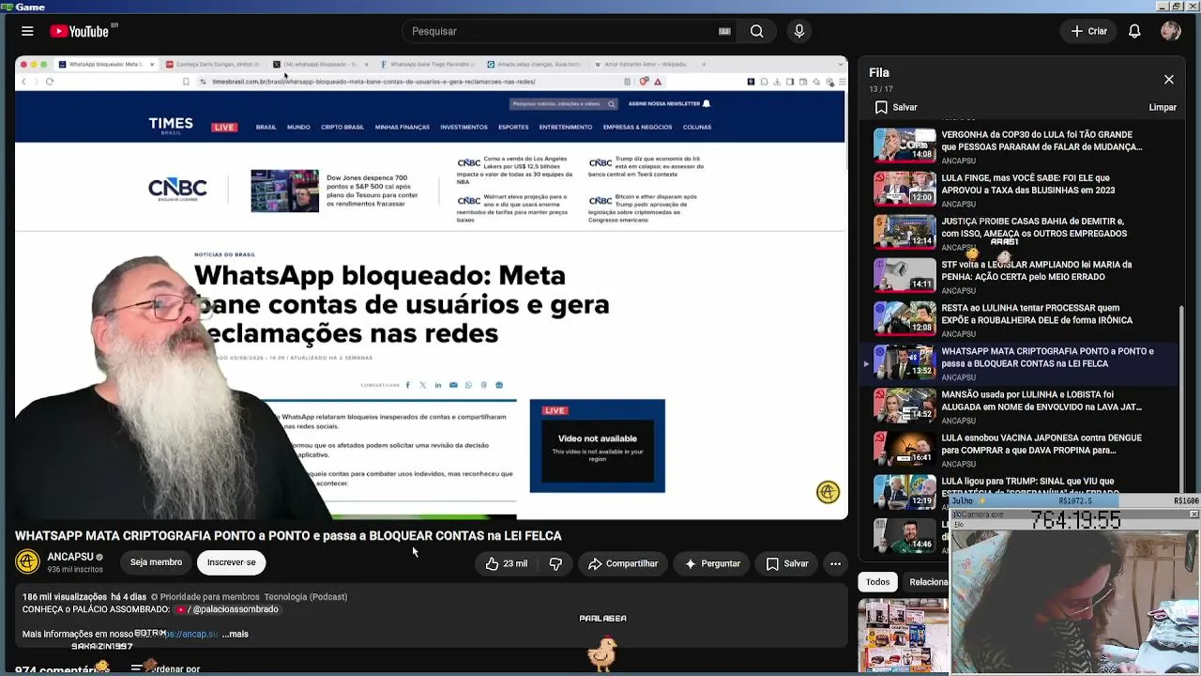Open LULA esnobou VACINA JAPONESA thumbnail
The height and width of the screenshot is (676, 1201).
click(905, 449)
